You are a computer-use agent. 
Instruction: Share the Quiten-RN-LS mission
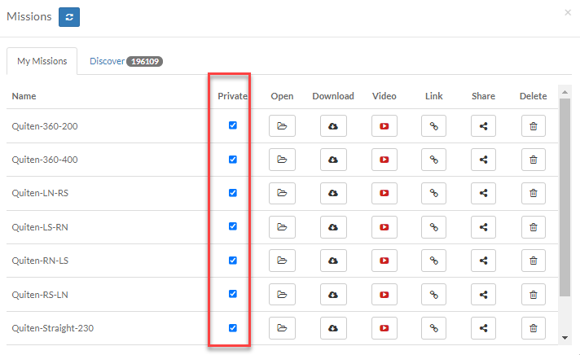[x=483, y=261]
